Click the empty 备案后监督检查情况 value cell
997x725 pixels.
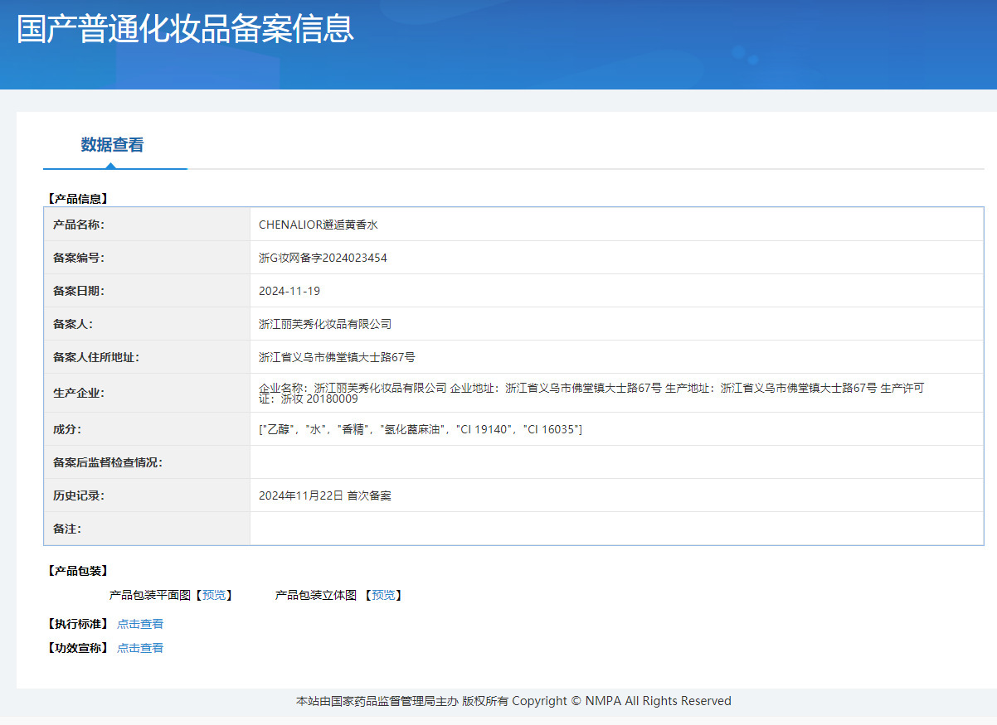click(x=615, y=462)
